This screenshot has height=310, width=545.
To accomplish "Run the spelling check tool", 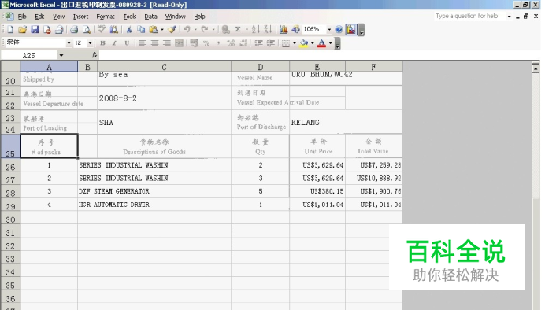I will (102, 30).
